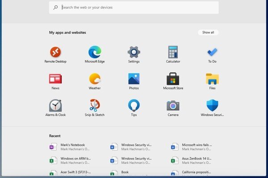Launch Alarms & Clock

pos(55,108)
